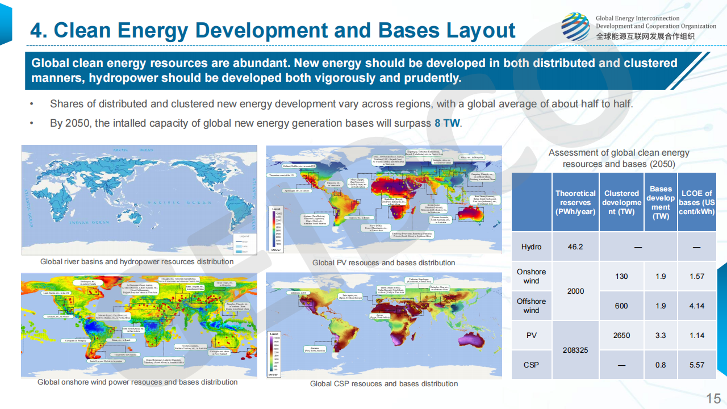Select the "Hydro" row label

(531, 247)
